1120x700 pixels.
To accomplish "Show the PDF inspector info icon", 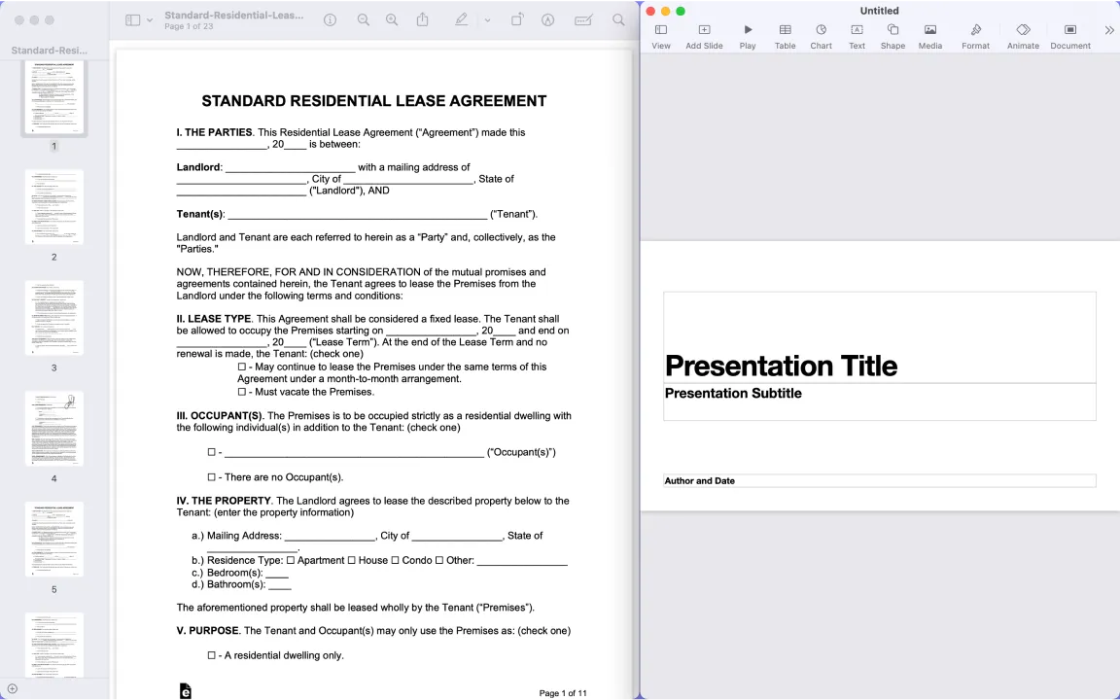I will [330, 20].
